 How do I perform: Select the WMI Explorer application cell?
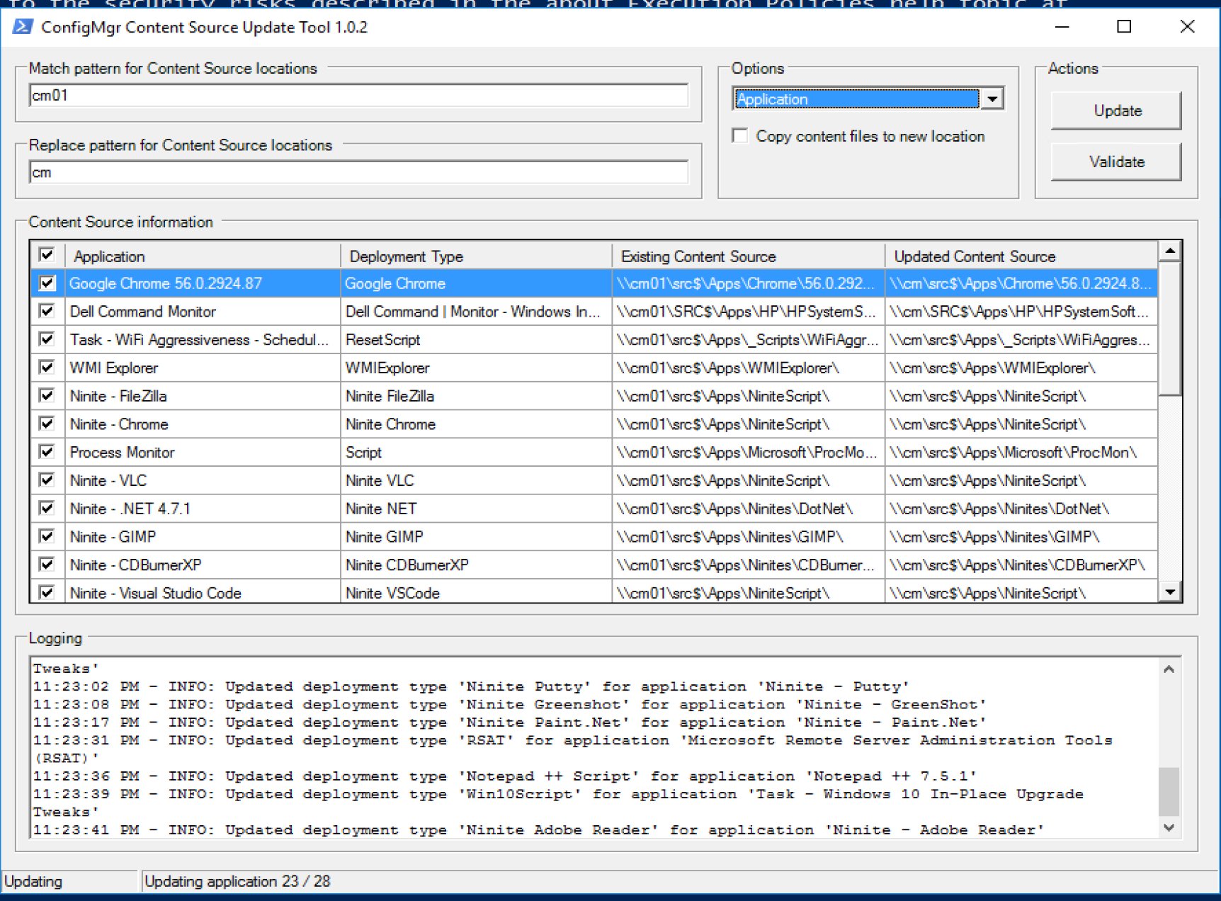click(203, 368)
